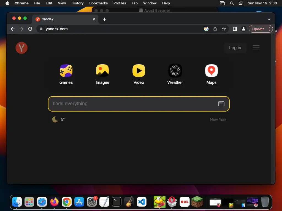
Task: Open Yandex Weather shortcut
Action: tap(175, 74)
